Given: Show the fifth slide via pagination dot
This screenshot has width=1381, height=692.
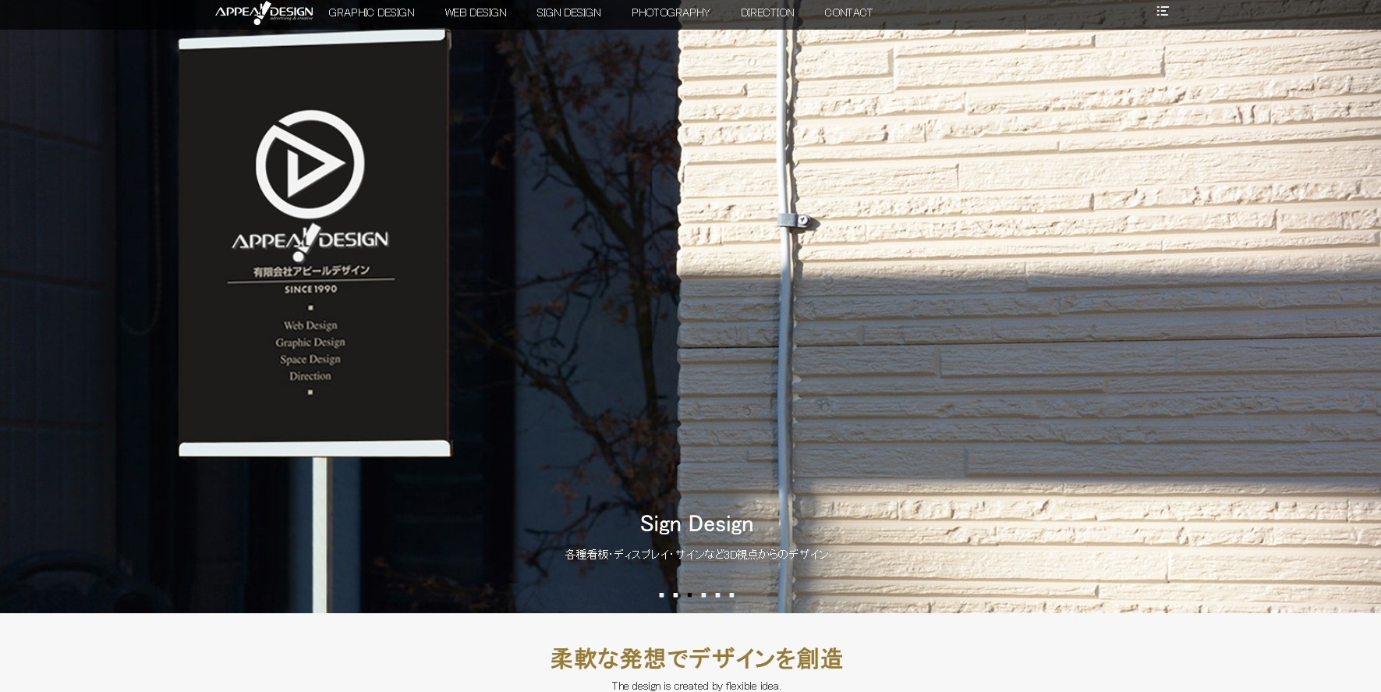Looking at the screenshot, I should pyautogui.click(x=717, y=594).
